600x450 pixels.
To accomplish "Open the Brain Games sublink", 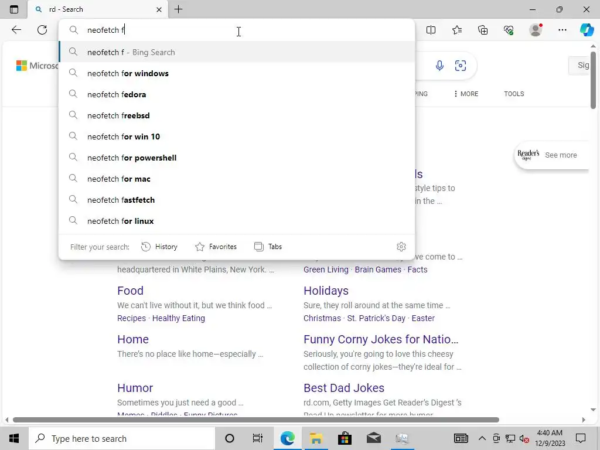I will click(x=378, y=270).
